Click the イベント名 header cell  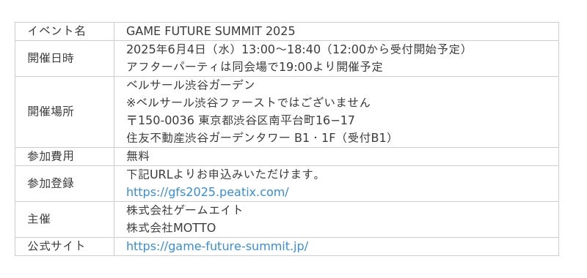click(65, 31)
